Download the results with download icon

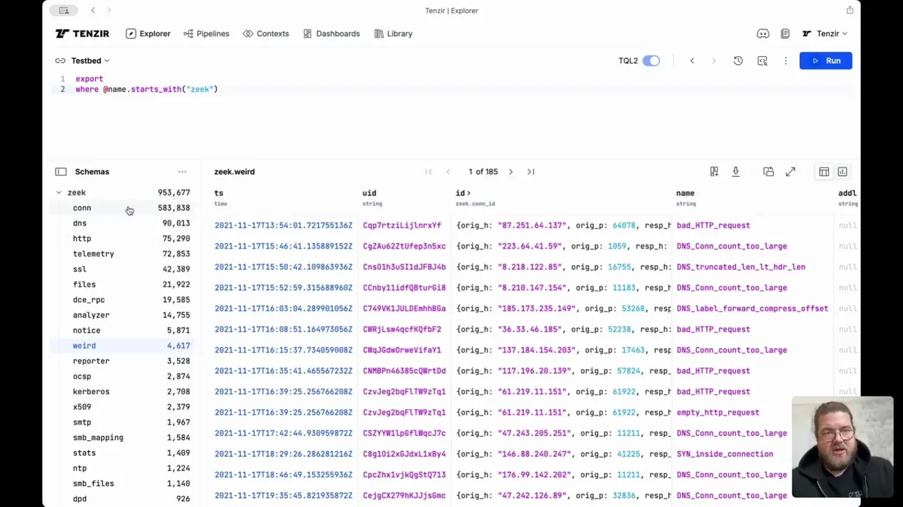736,171
